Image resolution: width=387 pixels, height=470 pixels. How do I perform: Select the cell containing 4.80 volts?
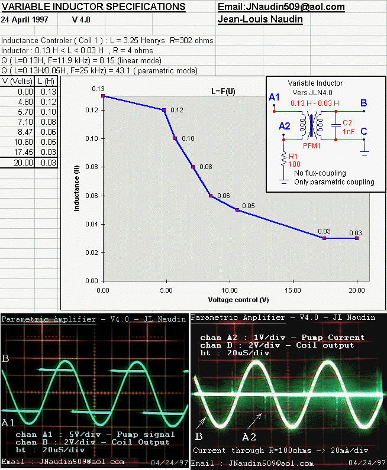pos(17,102)
